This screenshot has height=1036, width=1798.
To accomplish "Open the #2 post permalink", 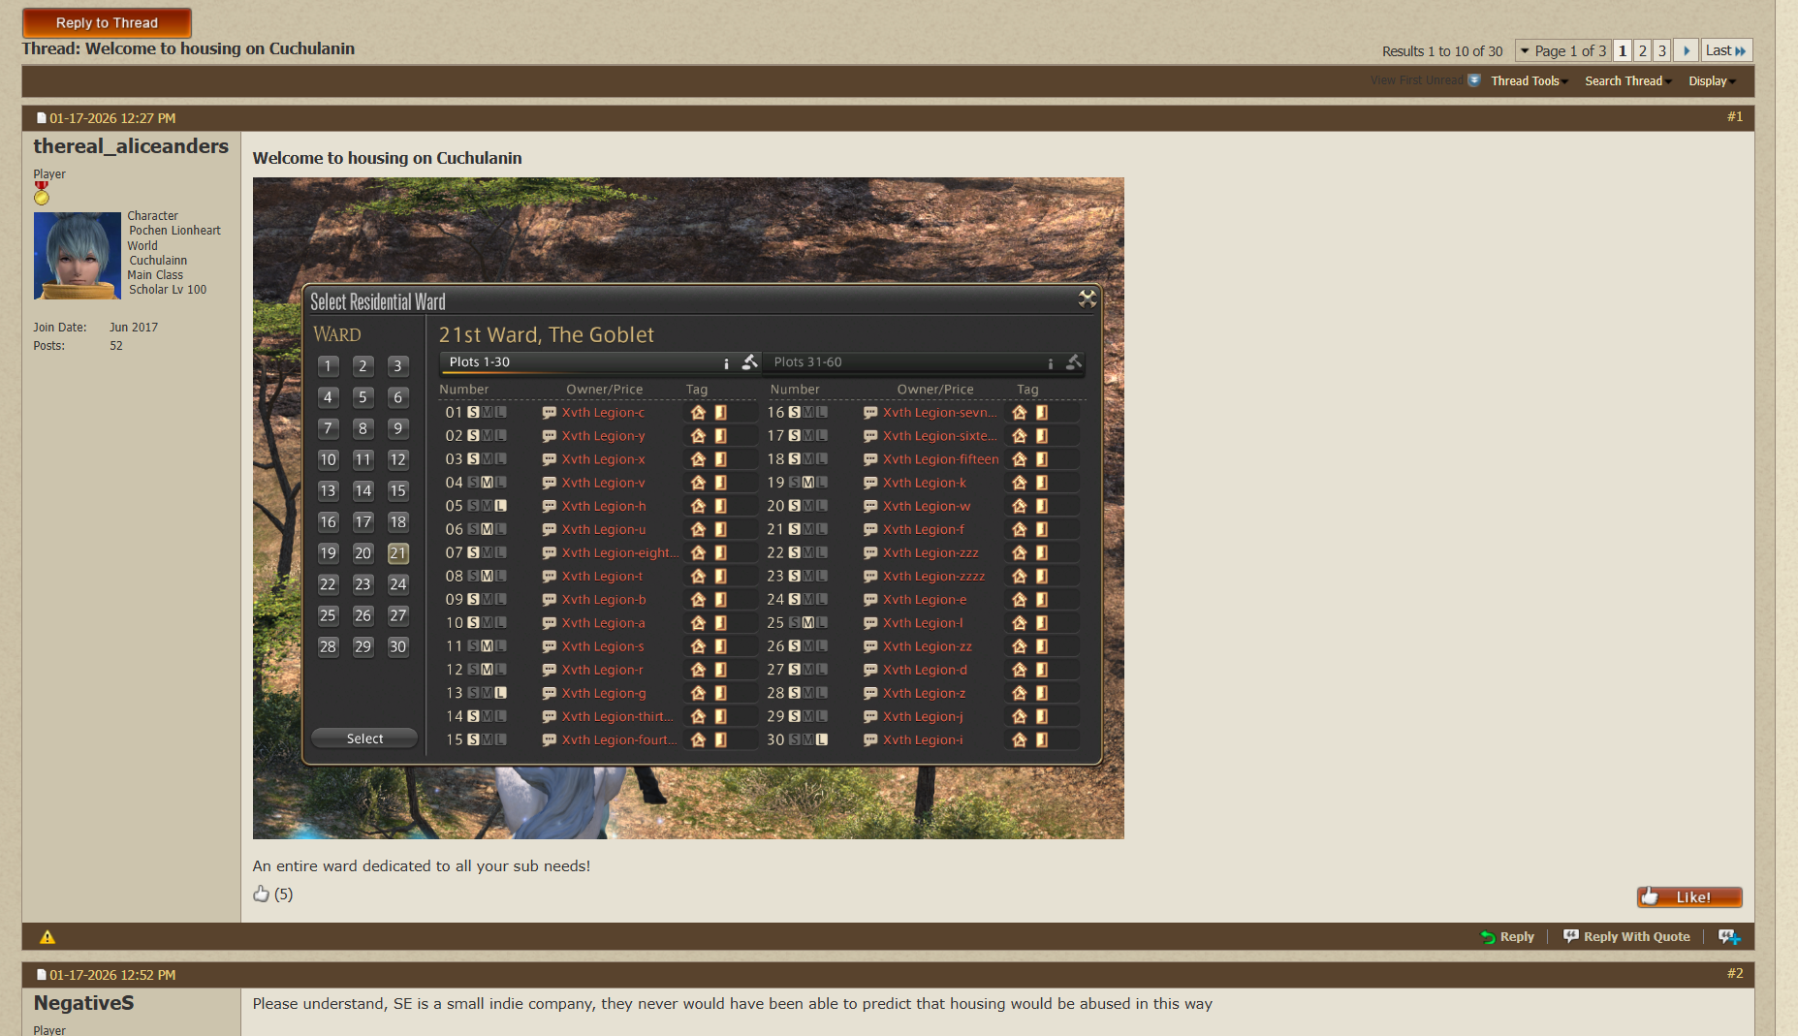I will point(1735,973).
